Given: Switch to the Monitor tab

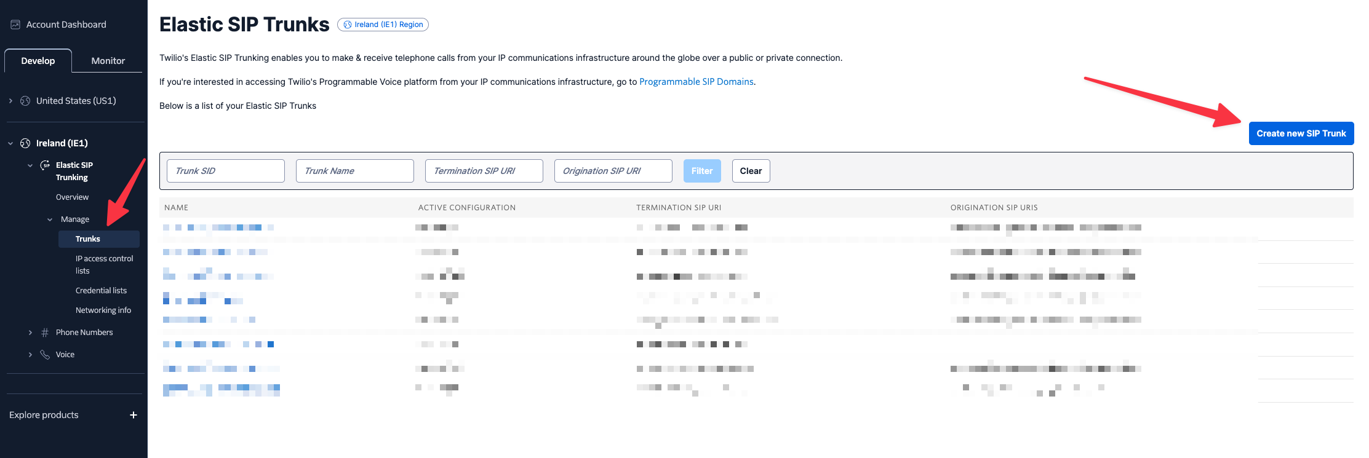Looking at the screenshot, I should (108, 61).
